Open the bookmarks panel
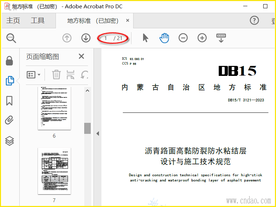 point(9,101)
